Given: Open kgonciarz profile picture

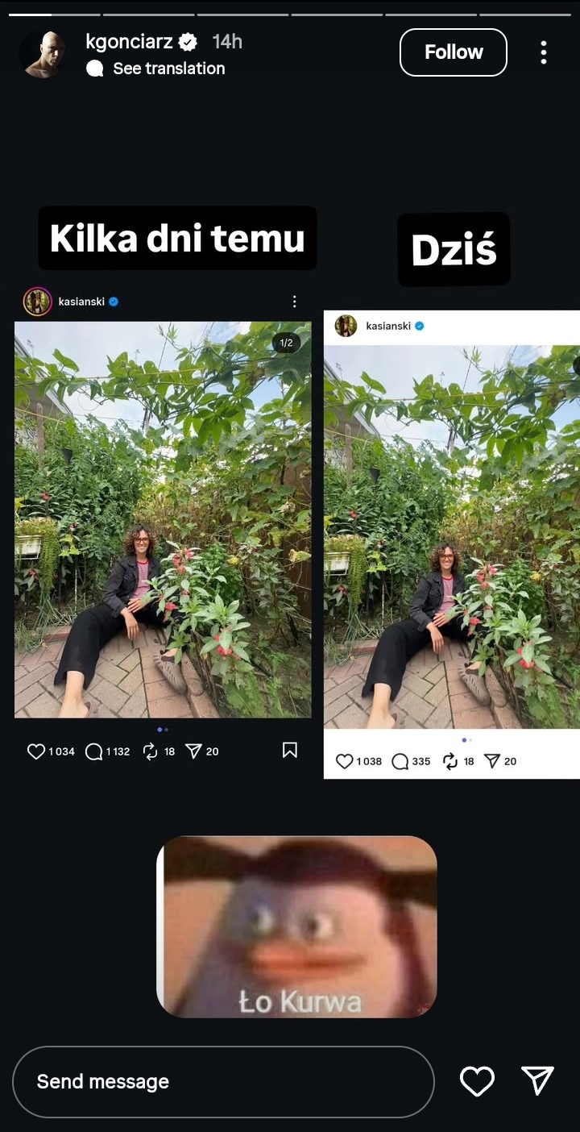Looking at the screenshot, I should 43,55.
